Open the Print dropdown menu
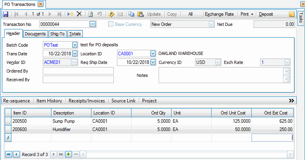 pyautogui.click(x=247, y=14)
